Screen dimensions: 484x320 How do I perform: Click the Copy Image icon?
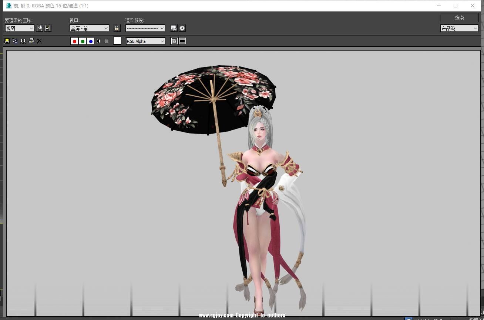tap(15, 41)
